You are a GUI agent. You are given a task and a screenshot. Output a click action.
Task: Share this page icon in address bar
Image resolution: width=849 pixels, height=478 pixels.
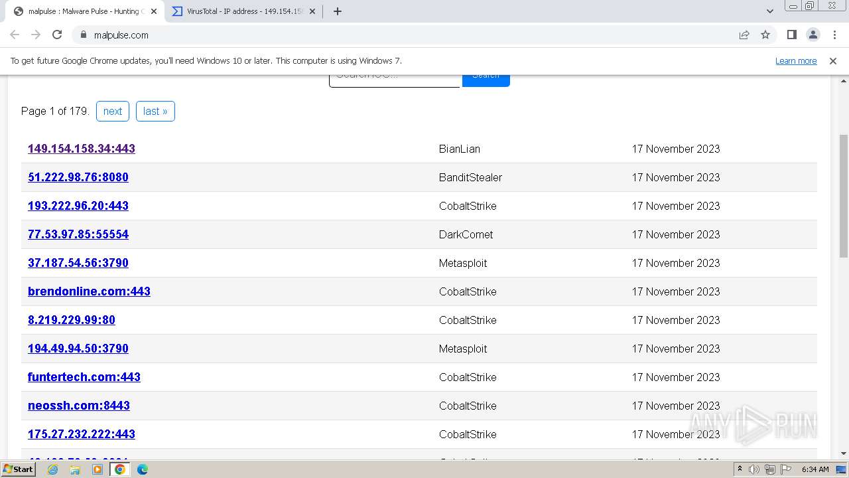(x=744, y=35)
